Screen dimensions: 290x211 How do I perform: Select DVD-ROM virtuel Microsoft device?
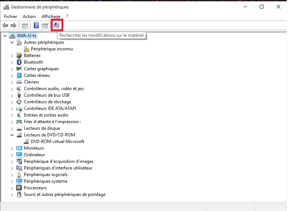[x=57, y=142]
